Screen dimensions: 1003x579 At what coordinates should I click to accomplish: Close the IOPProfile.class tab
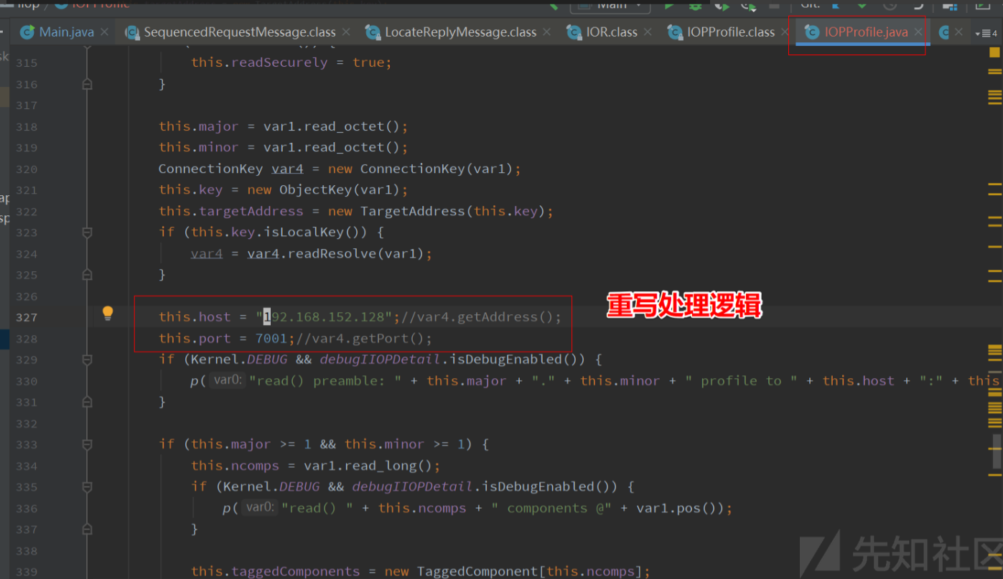[x=785, y=32]
